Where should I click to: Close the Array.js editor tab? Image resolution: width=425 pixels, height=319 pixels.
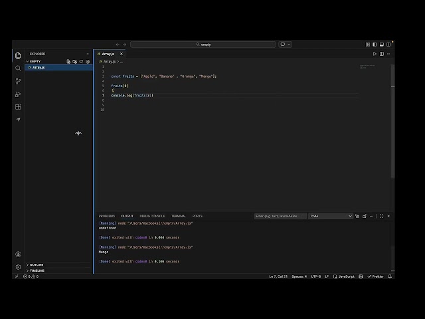[122, 54]
